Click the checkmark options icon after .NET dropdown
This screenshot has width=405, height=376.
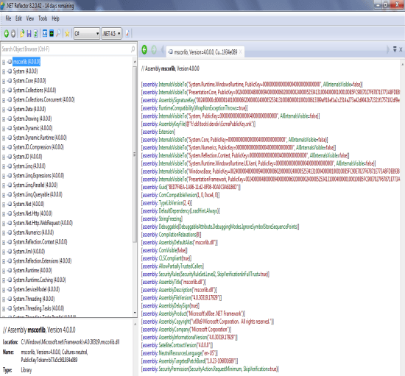click(127, 34)
